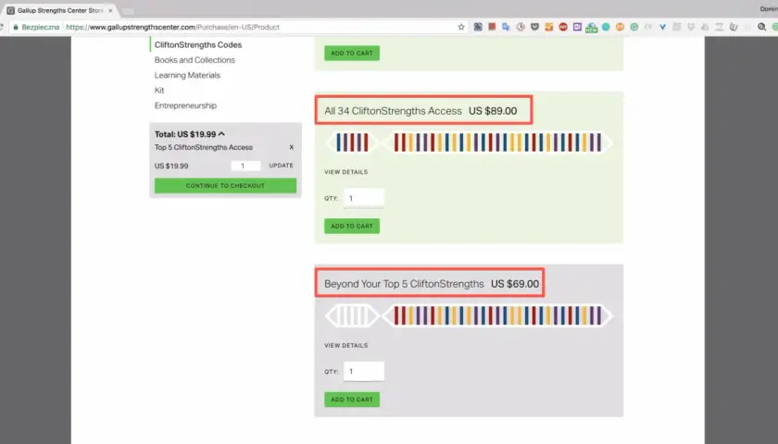Viewport: 778px width, 444px height.
Task: Click the clock extension icon in toolbar
Action: (521, 27)
